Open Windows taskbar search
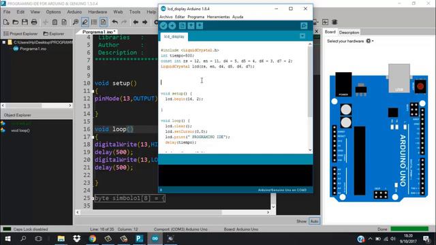 (x=23, y=239)
